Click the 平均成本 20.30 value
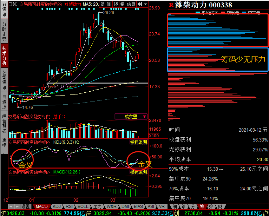The image size is (269, 216). (x=262, y=159)
